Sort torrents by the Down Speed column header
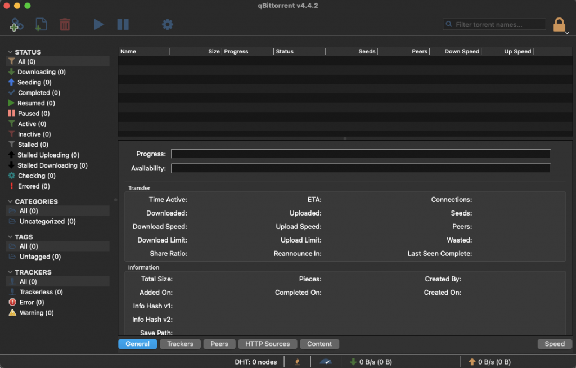 click(461, 52)
